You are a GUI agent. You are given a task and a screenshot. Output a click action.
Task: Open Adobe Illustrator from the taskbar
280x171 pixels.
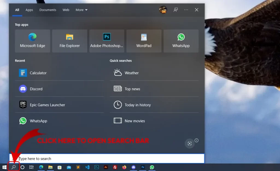[x=106, y=167]
